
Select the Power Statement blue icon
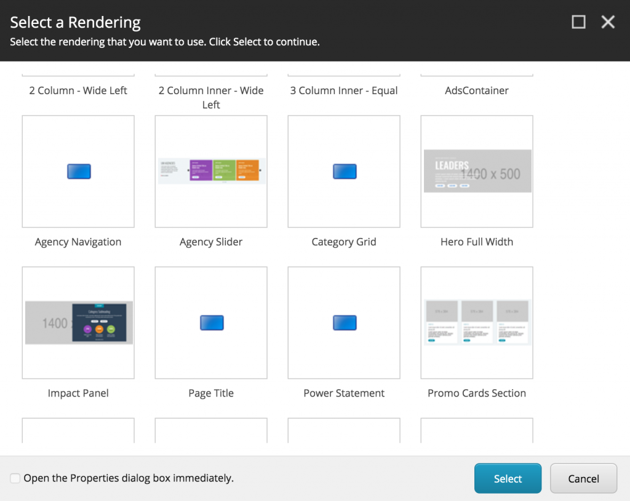tap(345, 323)
